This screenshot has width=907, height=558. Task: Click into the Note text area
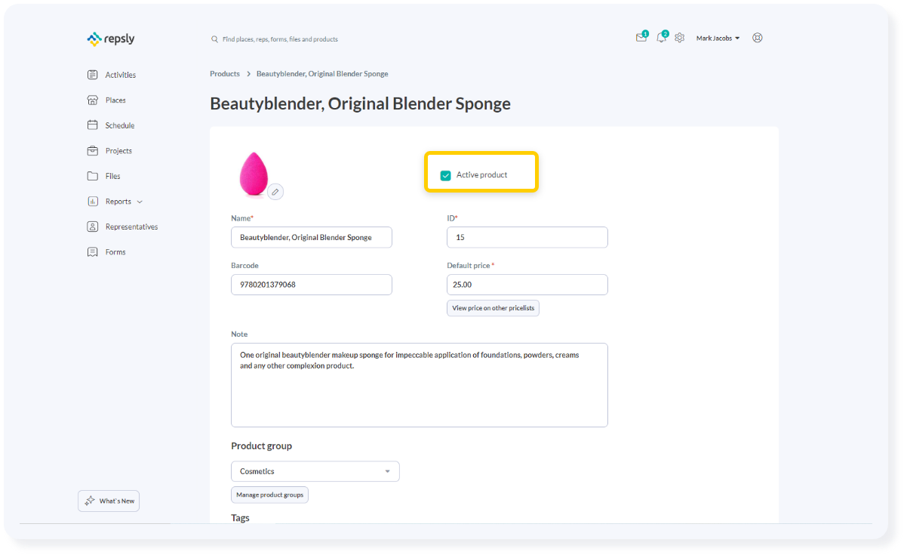(x=420, y=385)
